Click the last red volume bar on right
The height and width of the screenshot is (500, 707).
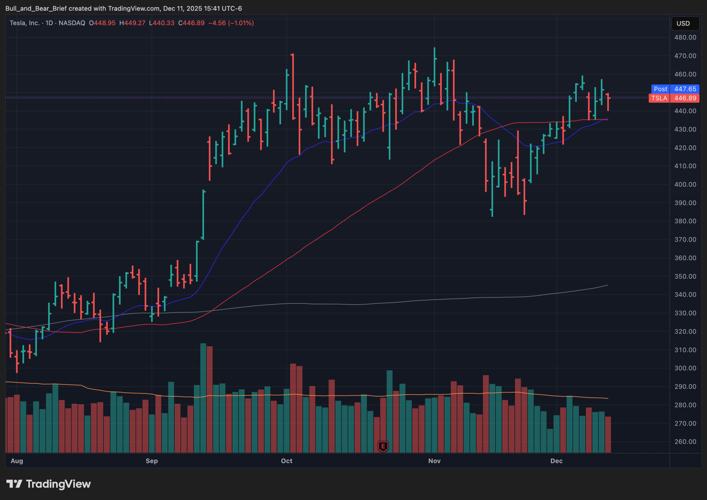coord(608,434)
